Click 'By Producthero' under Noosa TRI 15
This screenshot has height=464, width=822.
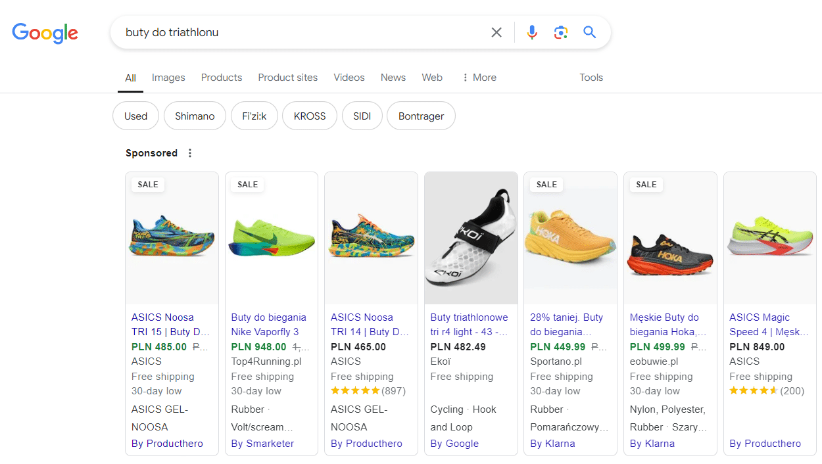167,444
